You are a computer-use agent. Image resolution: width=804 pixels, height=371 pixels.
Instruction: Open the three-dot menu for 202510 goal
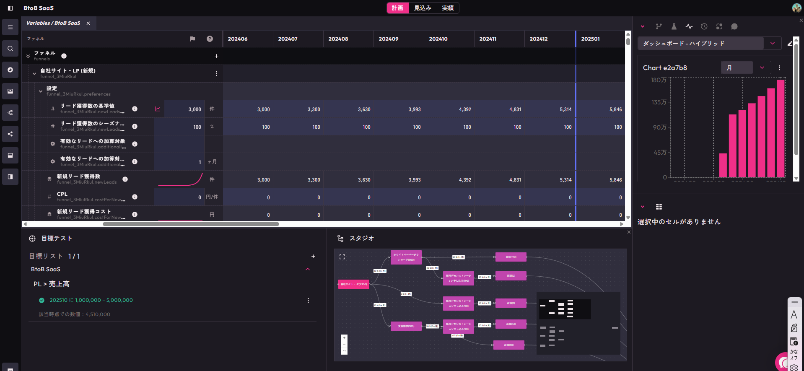(308, 300)
